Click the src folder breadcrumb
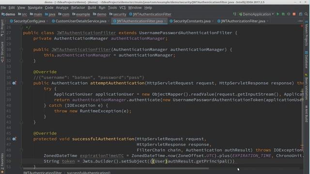310x174 pixels. tap(23, 14)
